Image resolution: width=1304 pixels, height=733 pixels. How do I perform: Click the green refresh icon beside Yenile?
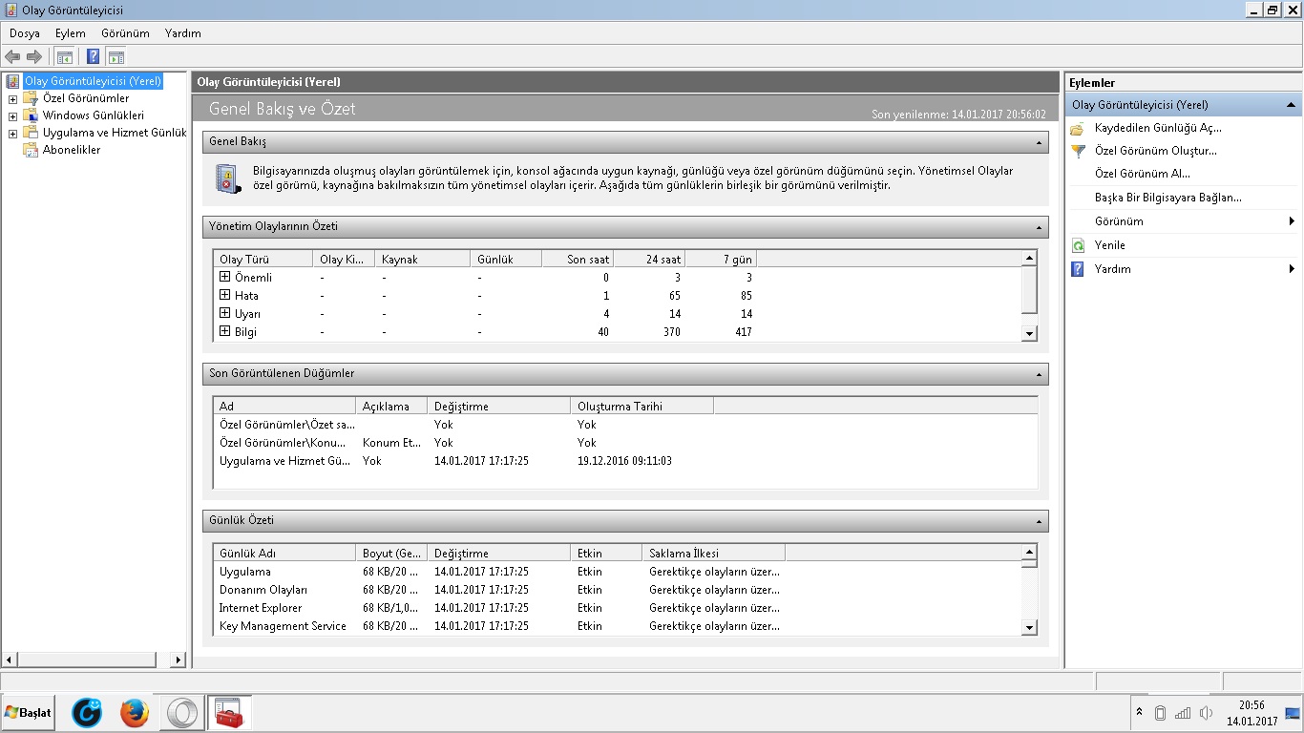[1078, 245]
